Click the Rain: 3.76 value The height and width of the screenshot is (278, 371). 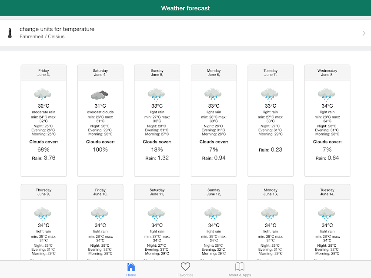tap(43, 158)
